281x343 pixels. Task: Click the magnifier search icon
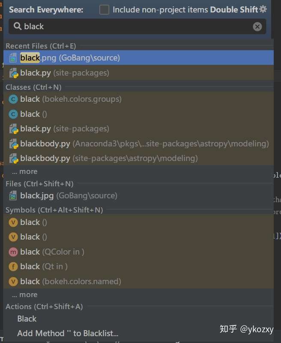[18, 26]
